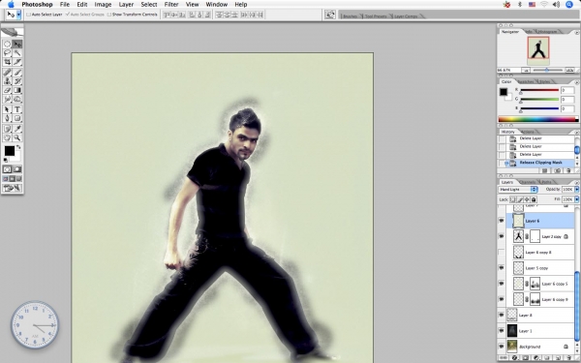581x363 pixels.
Task: Open the Image menu
Action: point(103,5)
